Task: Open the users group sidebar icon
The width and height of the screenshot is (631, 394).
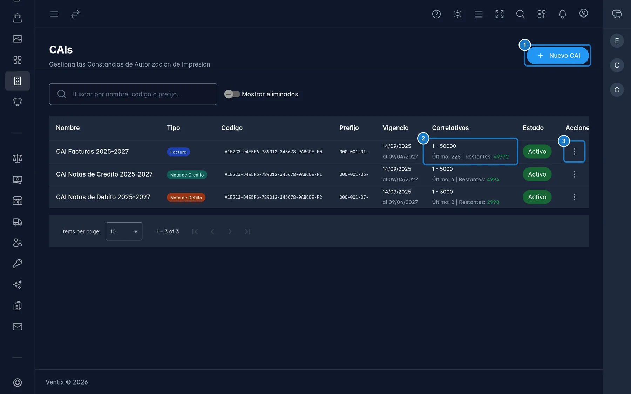Action: pos(18,243)
